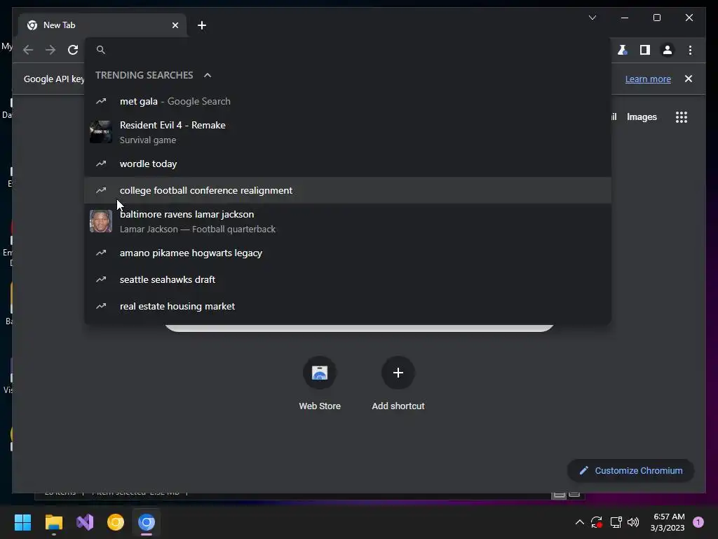Screen dimensions: 718x539
Task: Click the Chromium taskbar icon
Action: pyautogui.click(x=147, y=522)
